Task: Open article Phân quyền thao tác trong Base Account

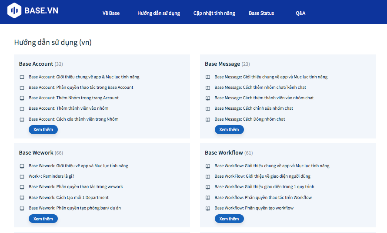Action: (81, 87)
